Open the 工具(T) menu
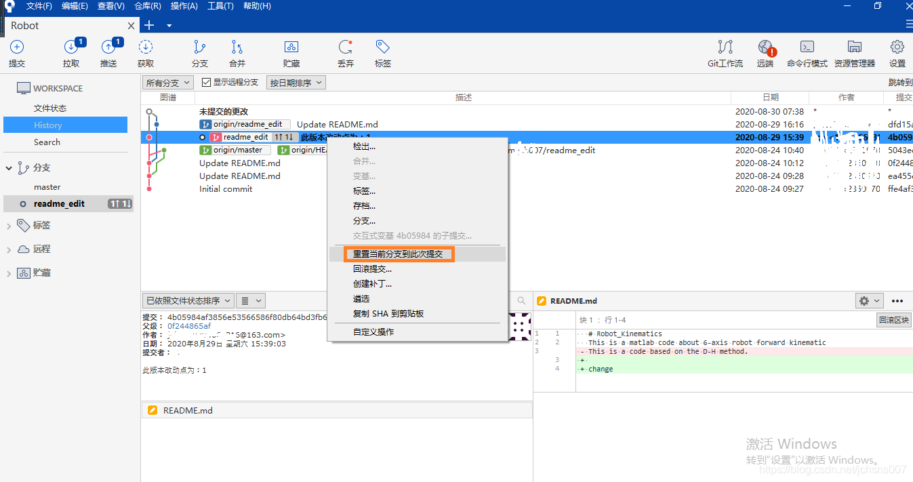Image resolution: width=913 pixels, height=482 pixels. pos(220,6)
